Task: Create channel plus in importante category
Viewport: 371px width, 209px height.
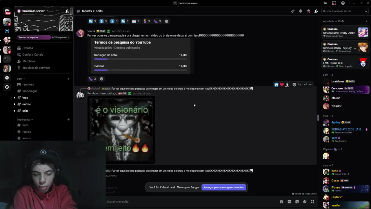Action: 68,120
